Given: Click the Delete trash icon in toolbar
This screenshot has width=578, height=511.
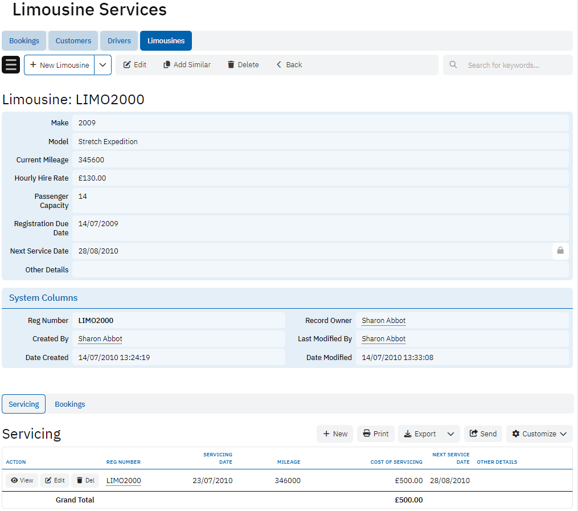Looking at the screenshot, I should point(231,65).
